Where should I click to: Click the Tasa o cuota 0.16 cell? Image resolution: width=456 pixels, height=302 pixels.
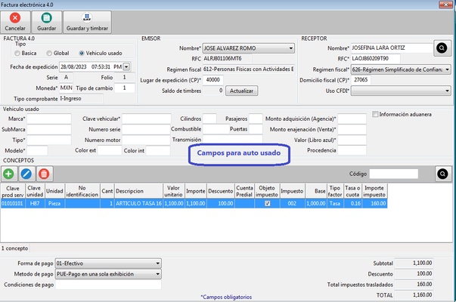[x=352, y=204]
